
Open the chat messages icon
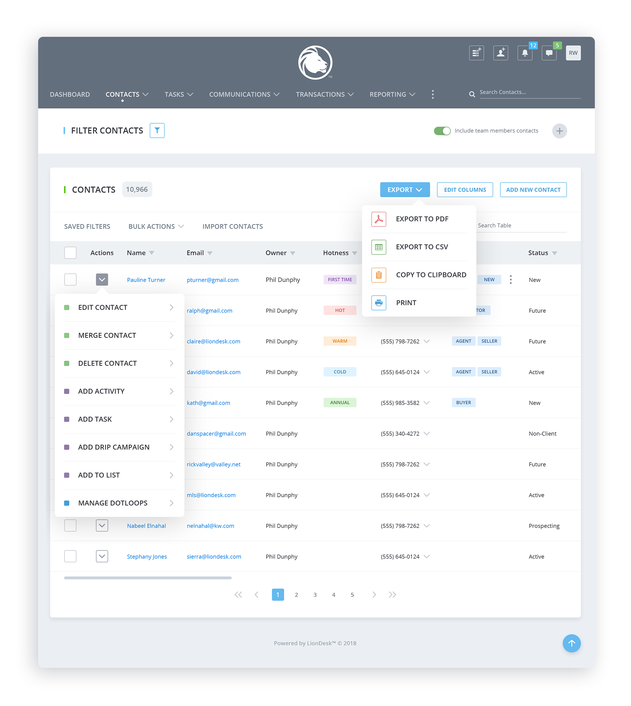pyautogui.click(x=549, y=53)
